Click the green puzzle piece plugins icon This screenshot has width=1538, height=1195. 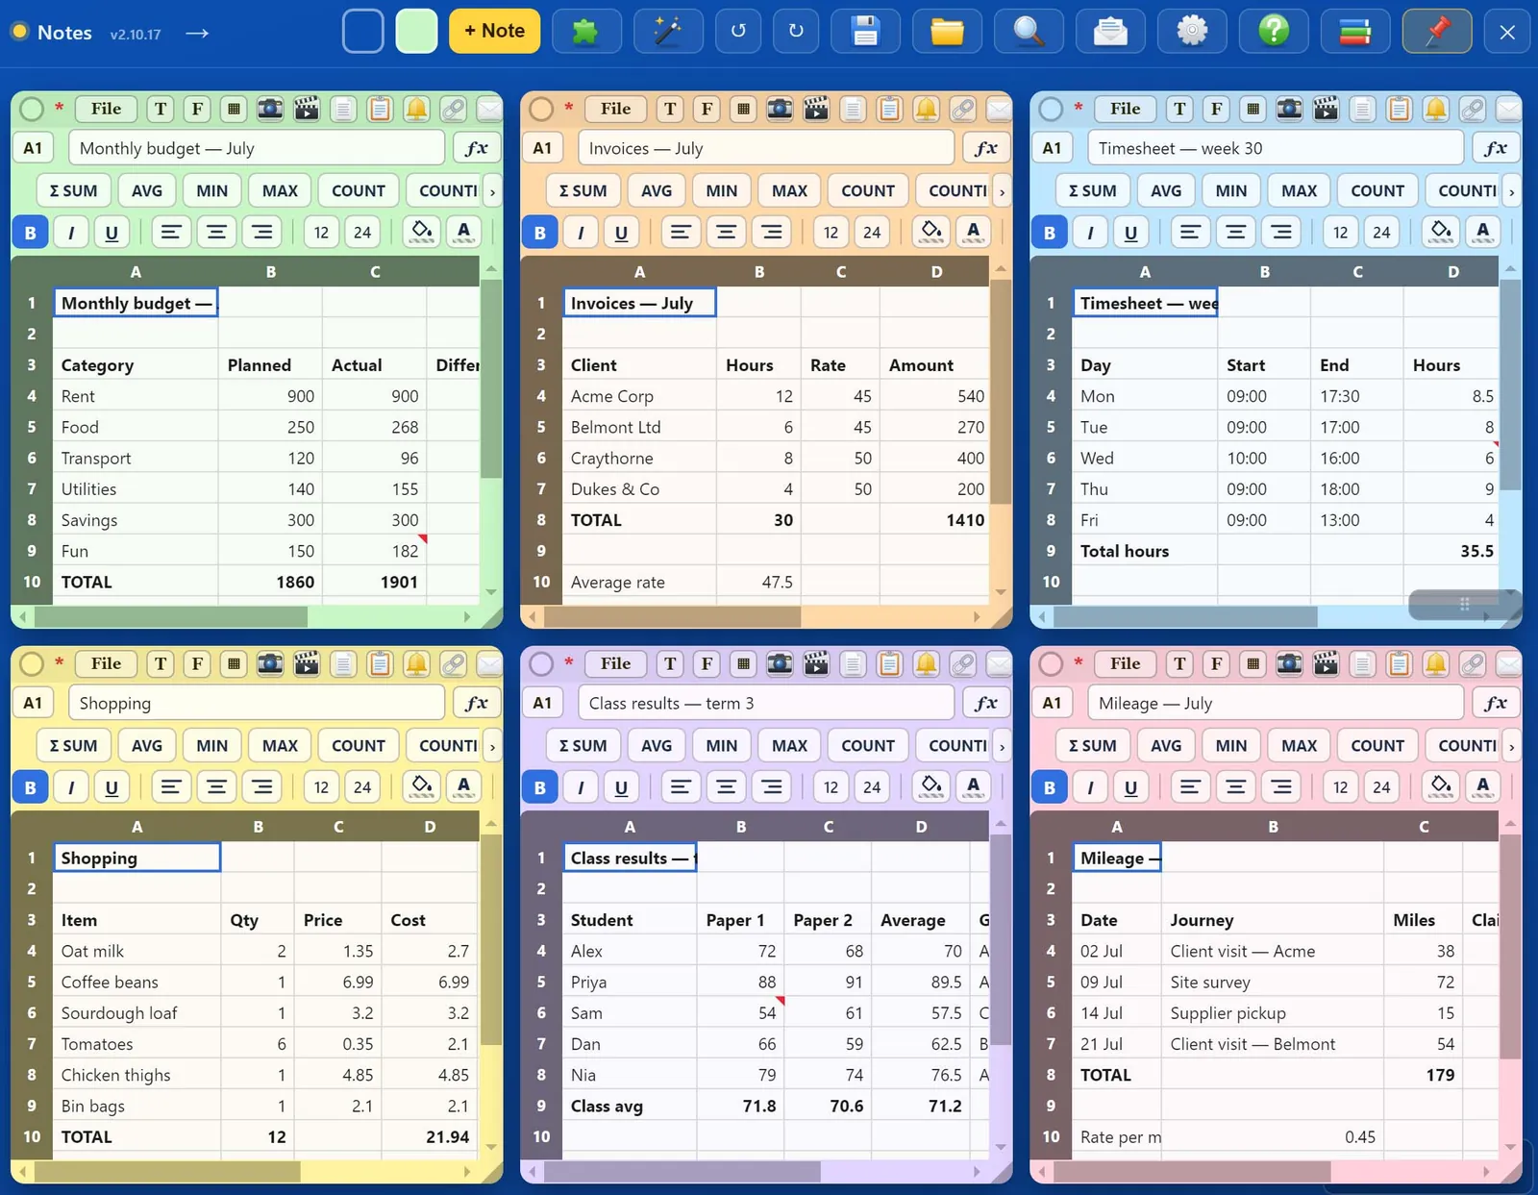coord(586,32)
